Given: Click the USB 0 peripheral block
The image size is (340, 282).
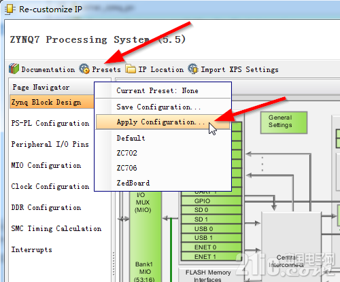Looking at the screenshot, I should coord(211,229).
